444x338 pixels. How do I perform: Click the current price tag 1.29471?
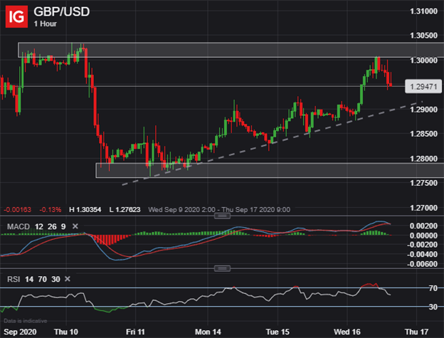tap(423, 87)
